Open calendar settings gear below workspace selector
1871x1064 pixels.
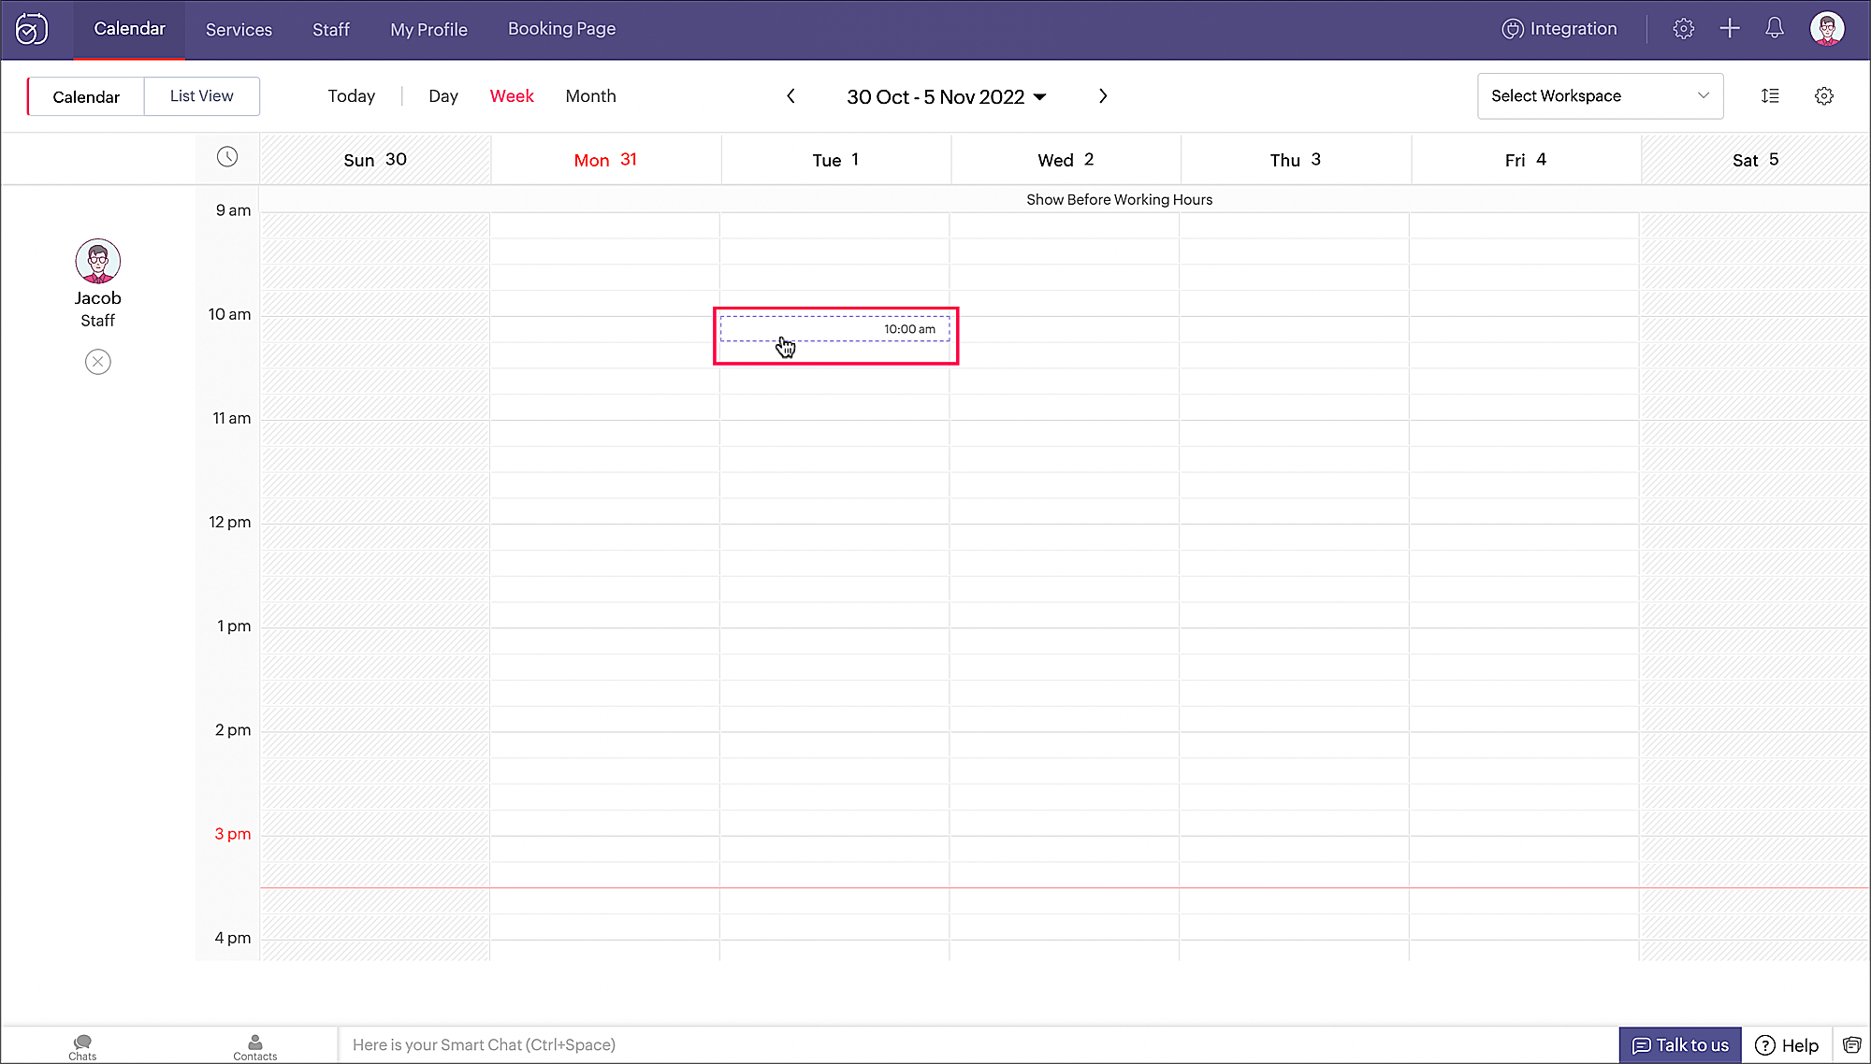click(1823, 96)
